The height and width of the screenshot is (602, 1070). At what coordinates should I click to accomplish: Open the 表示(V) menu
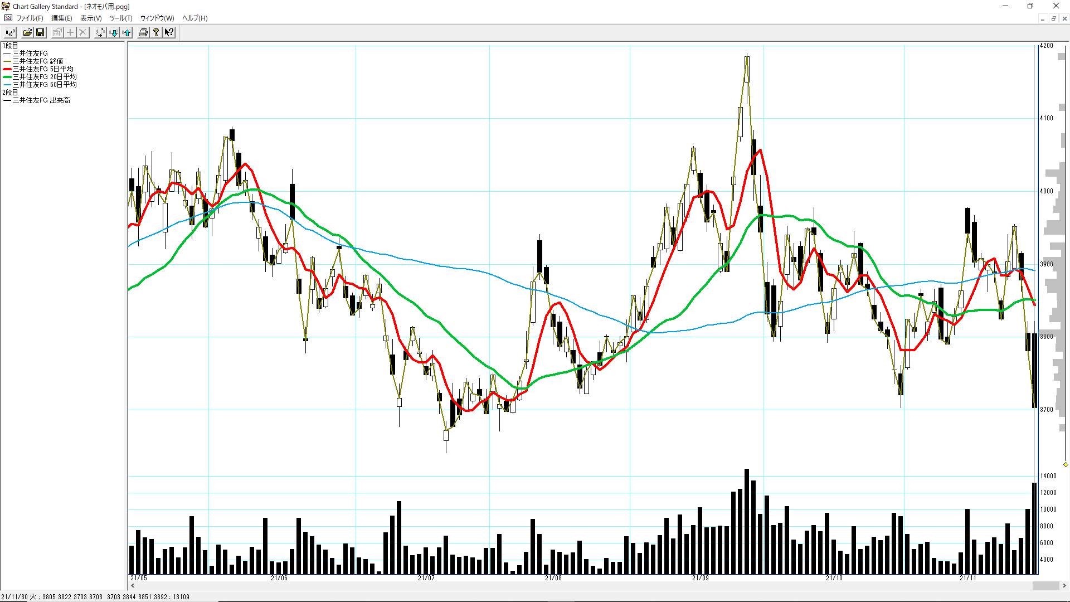coord(91,18)
